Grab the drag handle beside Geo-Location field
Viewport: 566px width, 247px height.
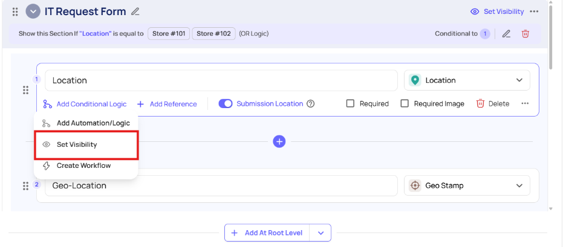click(x=25, y=185)
